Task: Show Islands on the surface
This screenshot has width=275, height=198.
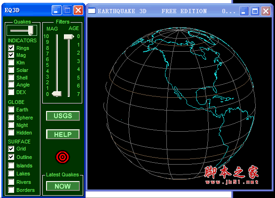Action: tap(11, 166)
